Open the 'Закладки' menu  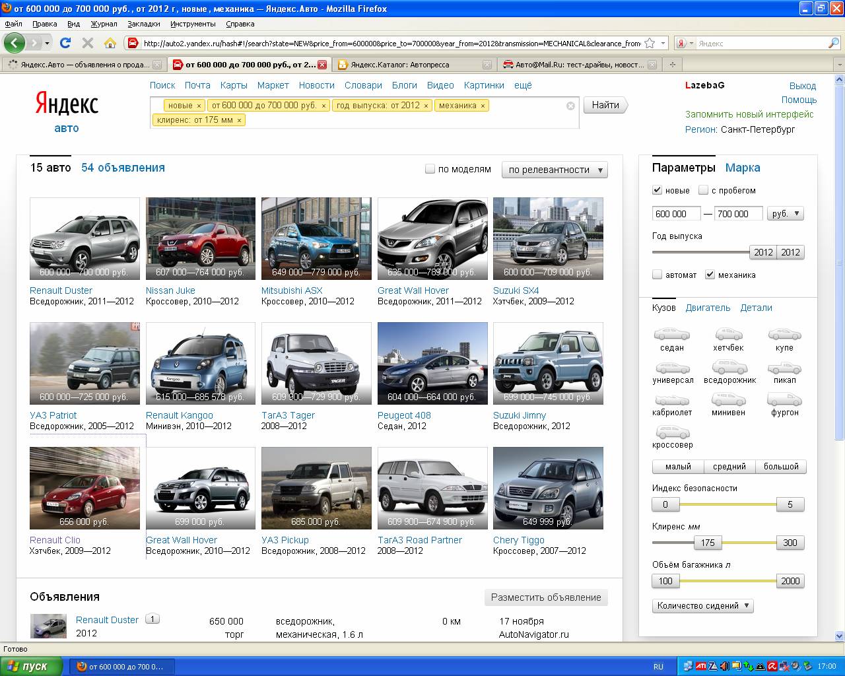pyautogui.click(x=144, y=24)
